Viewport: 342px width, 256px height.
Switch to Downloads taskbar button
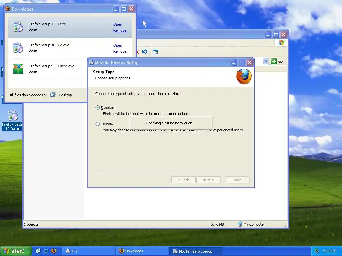coord(142,251)
